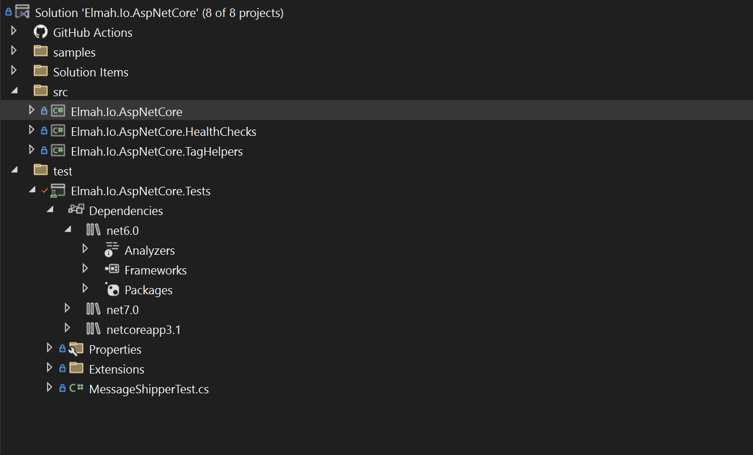This screenshot has width=753, height=455.
Task: Select the Properties node under the test project
Action: (115, 349)
